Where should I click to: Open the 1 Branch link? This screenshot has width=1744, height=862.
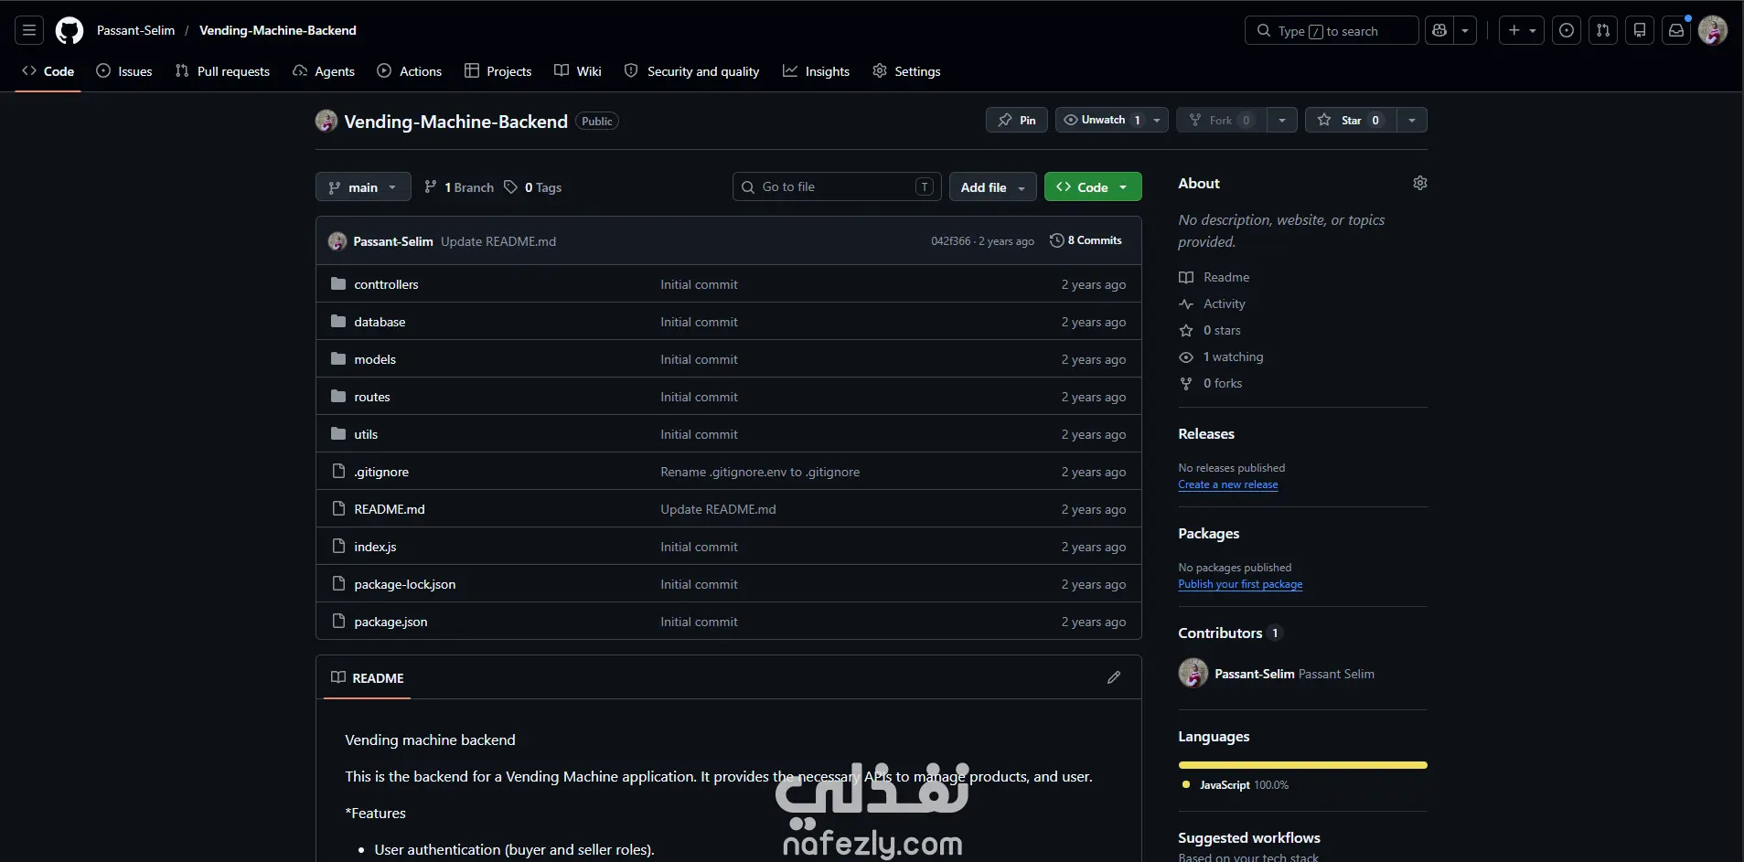[459, 186]
